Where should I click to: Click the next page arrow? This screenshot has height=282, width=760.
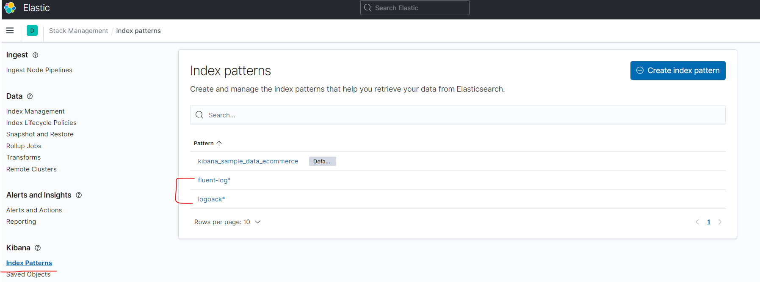coord(720,222)
